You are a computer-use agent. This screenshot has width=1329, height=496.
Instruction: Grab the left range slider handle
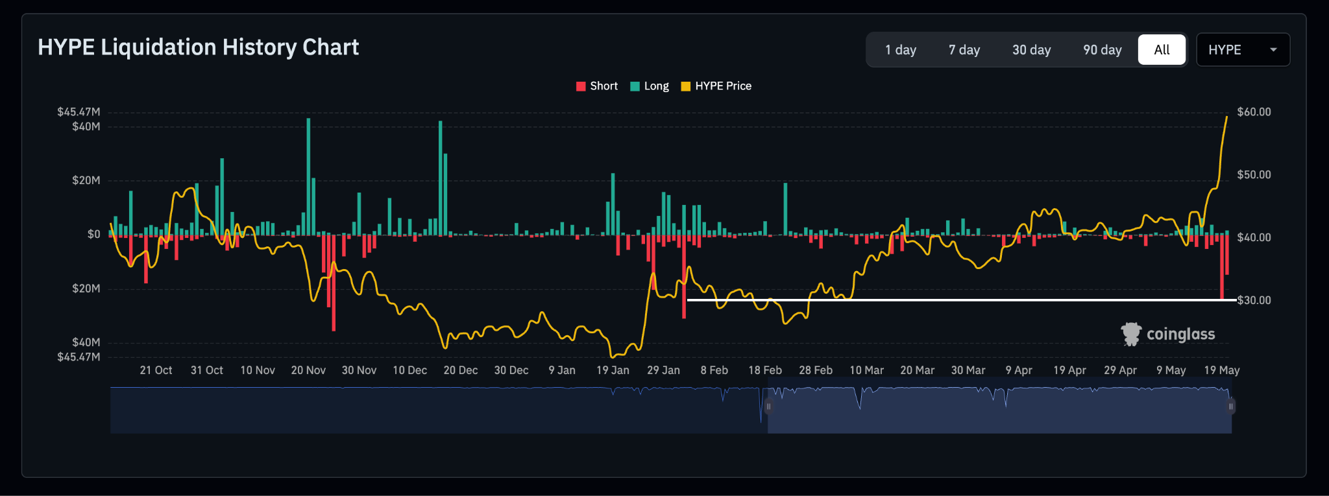(x=768, y=407)
